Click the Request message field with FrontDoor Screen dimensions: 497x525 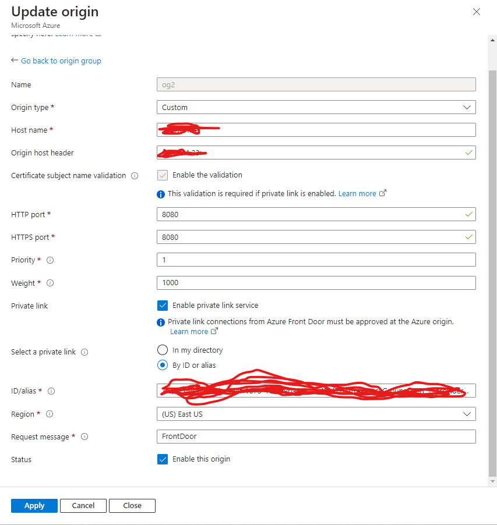[x=316, y=437]
